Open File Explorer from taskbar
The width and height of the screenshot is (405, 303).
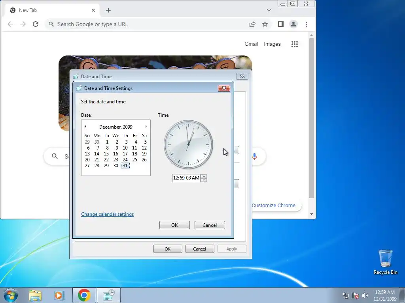(35, 295)
